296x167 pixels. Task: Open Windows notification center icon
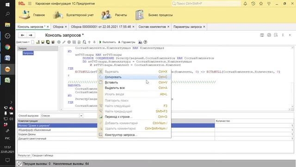coord(7,160)
